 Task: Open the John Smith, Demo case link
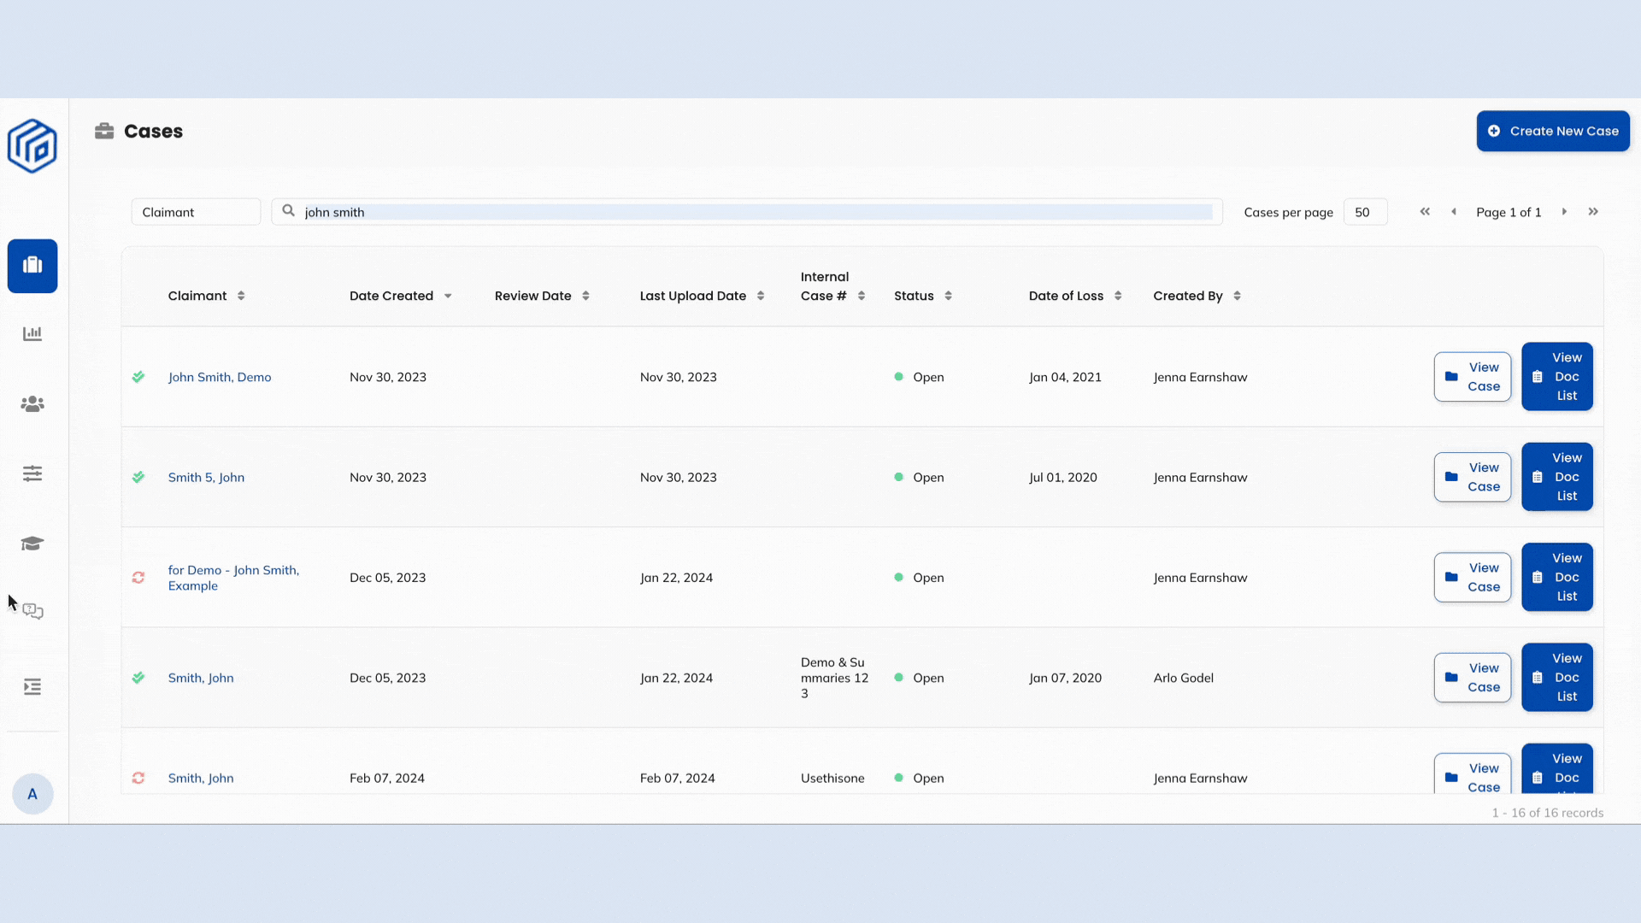[219, 377]
